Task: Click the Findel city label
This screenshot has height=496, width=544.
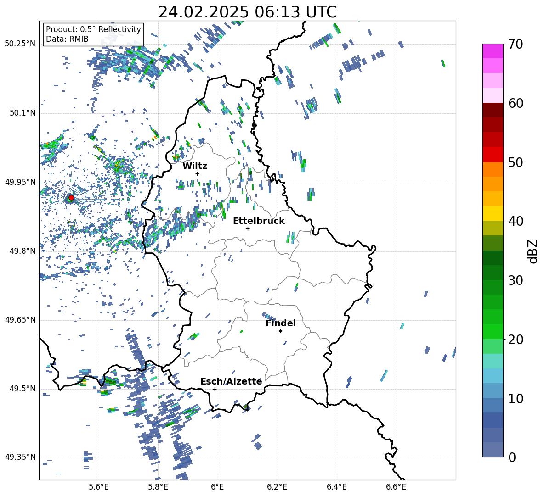Action: pyautogui.click(x=281, y=323)
